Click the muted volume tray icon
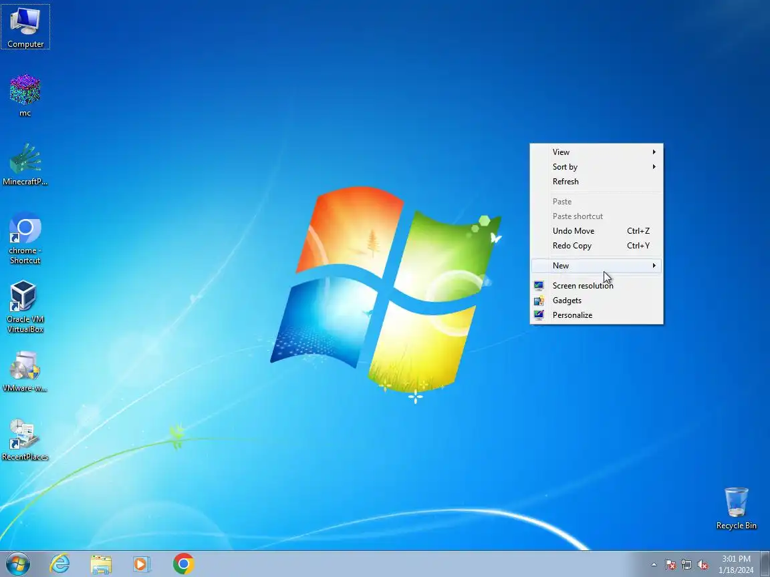770x577 pixels. point(702,565)
